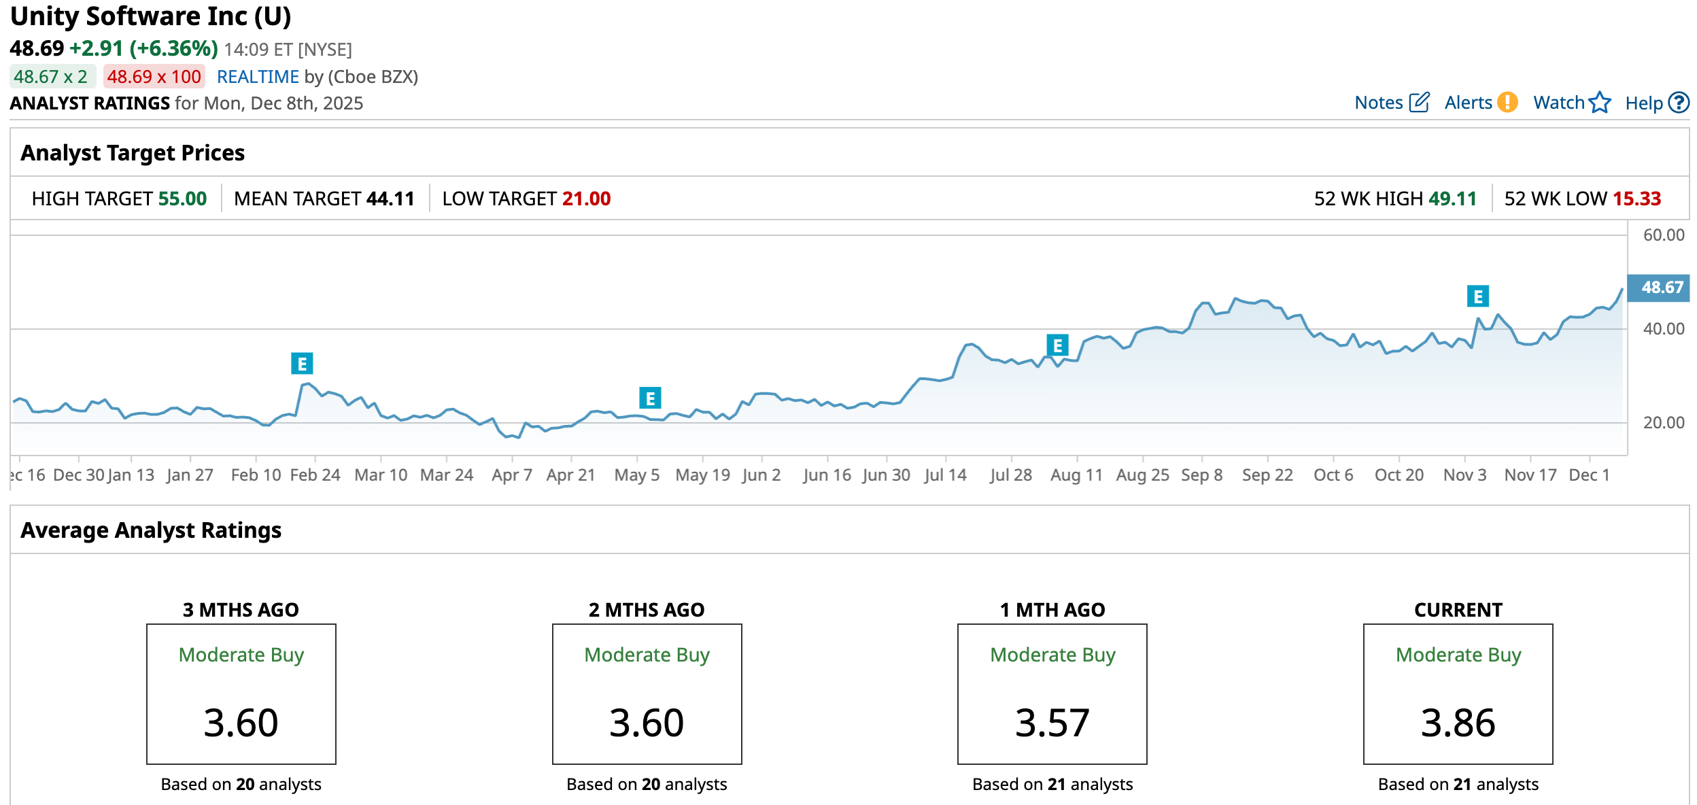Click the Notes pencil-edit icon
The height and width of the screenshot is (805, 1697).
click(x=1419, y=103)
